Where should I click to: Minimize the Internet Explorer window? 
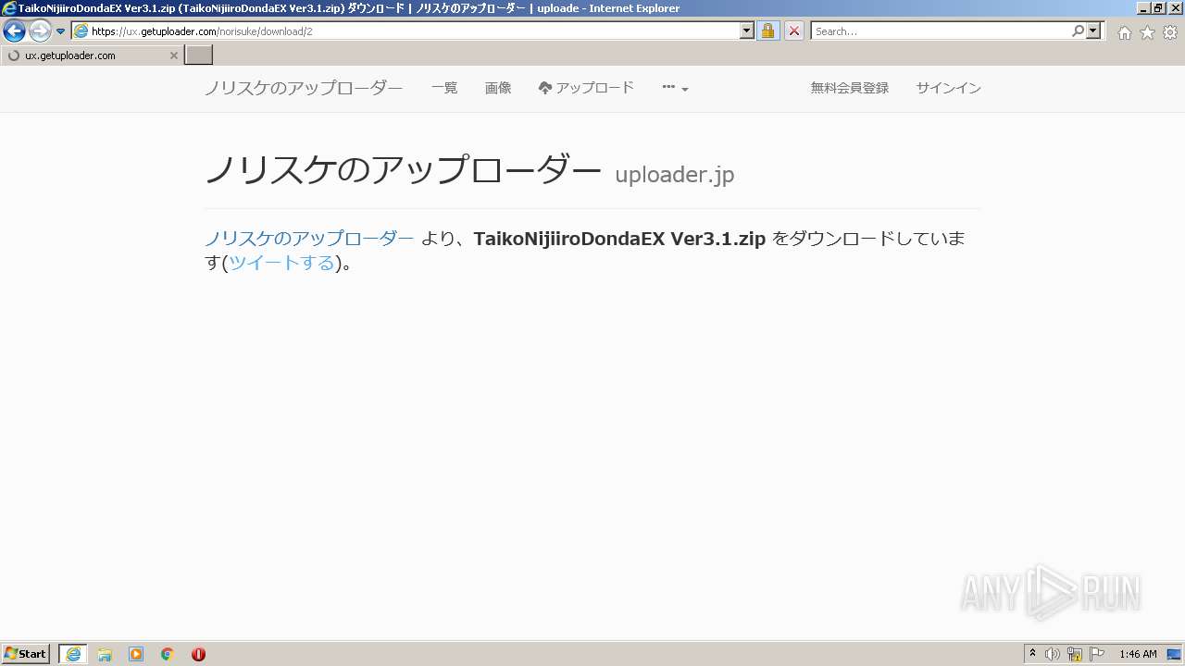point(1142,8)
